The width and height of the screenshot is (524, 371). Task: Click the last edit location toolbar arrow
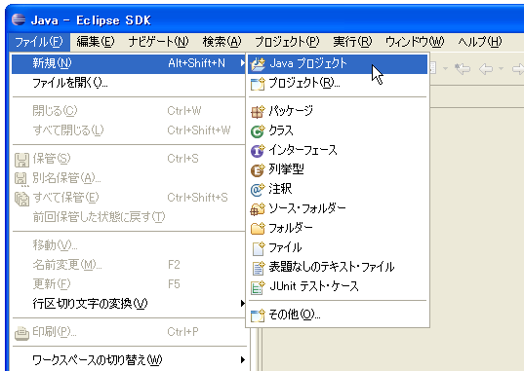463,69
